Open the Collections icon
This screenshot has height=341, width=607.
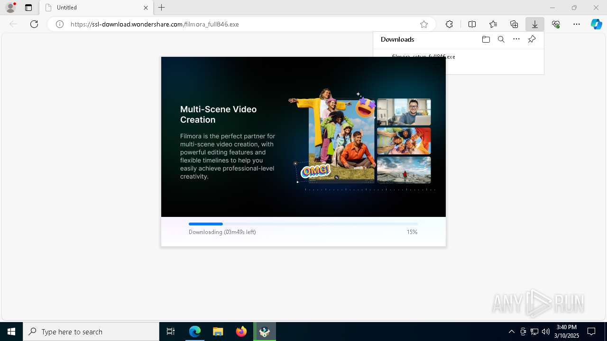tap(514, 24)
